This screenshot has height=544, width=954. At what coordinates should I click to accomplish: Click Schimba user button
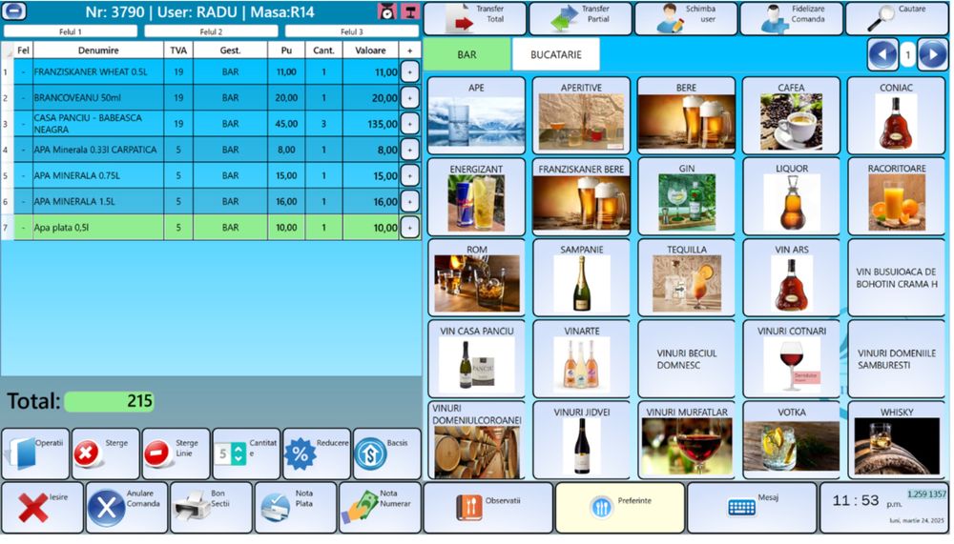686,18
